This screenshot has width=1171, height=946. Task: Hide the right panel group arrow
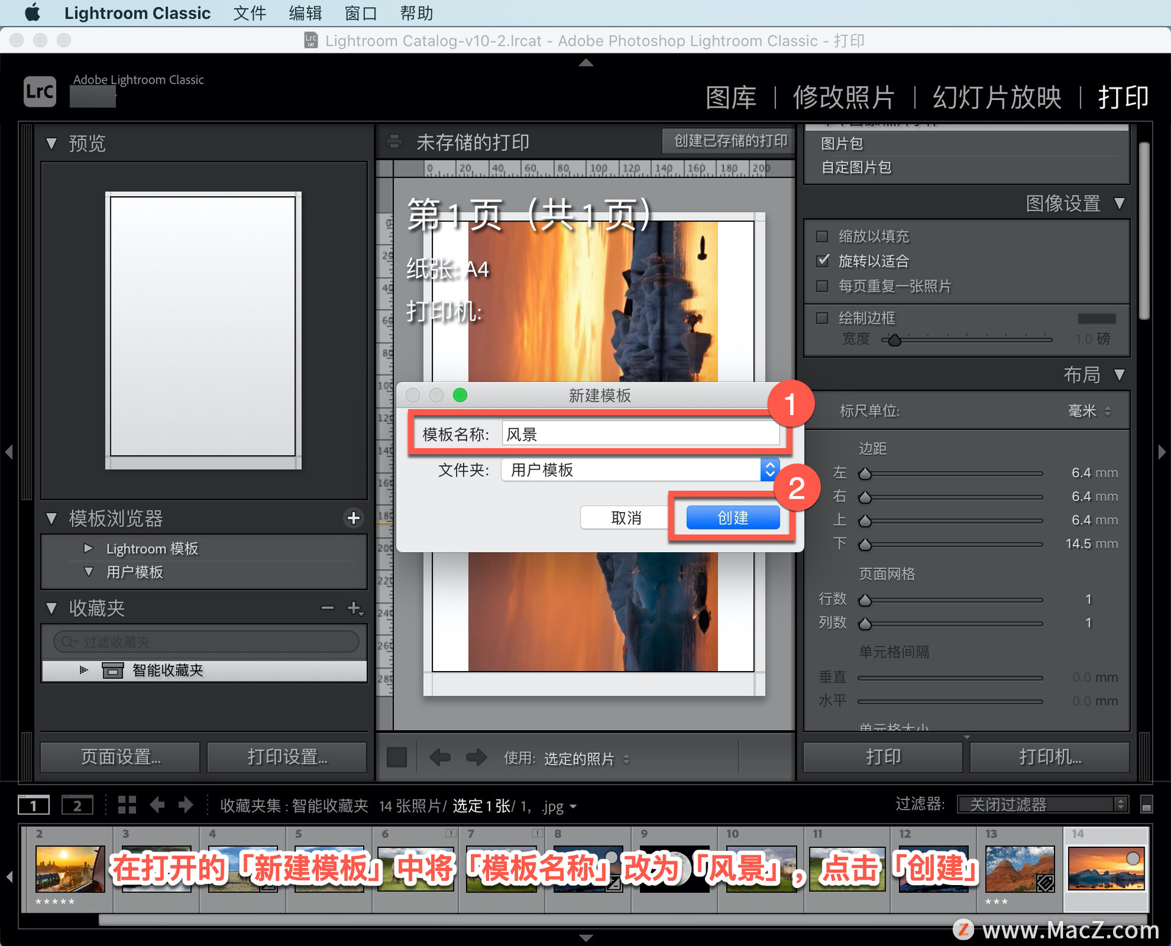[1162, 452]
